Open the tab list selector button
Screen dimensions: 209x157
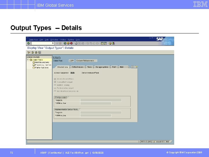tap(136, 67)
